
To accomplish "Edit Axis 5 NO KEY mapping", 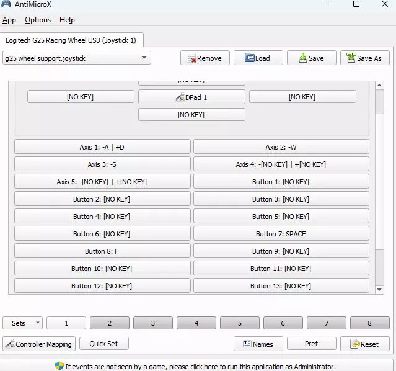I will (102, 181).
